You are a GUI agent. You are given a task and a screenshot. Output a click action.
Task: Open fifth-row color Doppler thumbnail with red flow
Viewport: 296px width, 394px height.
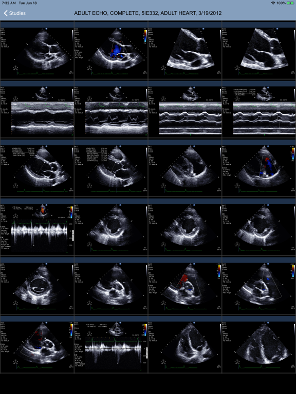pos(185,286)
